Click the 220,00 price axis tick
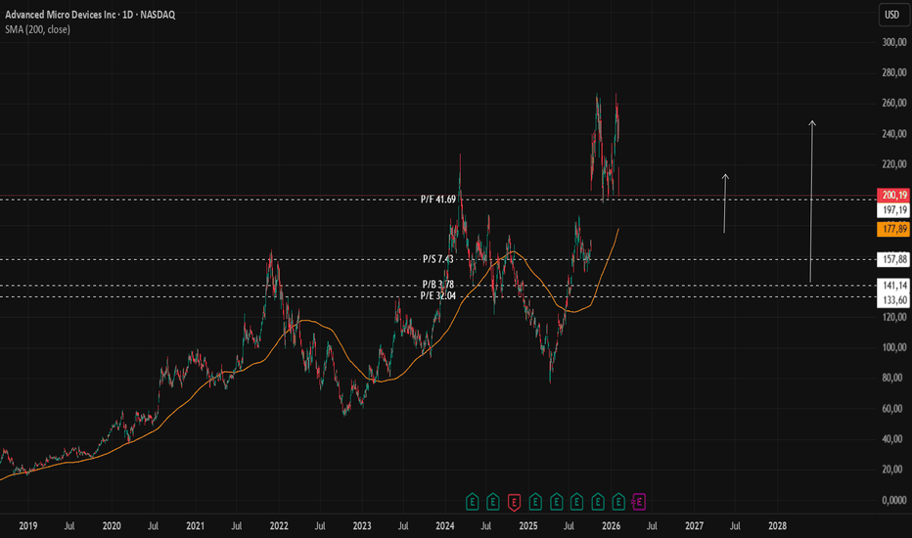 coord(894,164)
